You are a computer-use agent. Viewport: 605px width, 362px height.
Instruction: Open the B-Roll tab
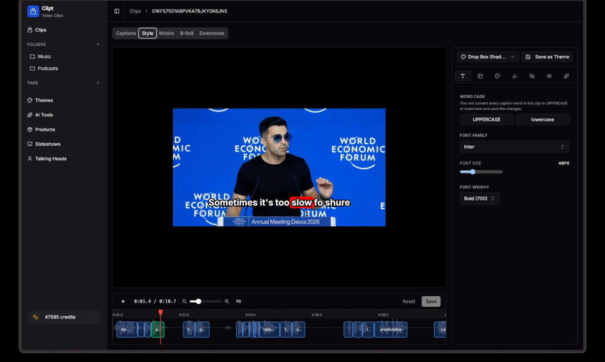point(187,33)
